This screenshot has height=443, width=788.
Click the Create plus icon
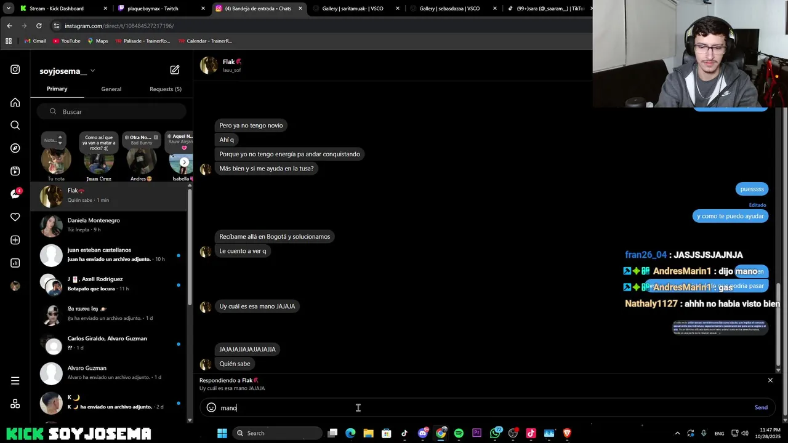click(15, 240)
